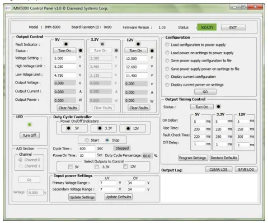
Task: Check the 3.3V output to control checkbox
Action: (97, 166)
